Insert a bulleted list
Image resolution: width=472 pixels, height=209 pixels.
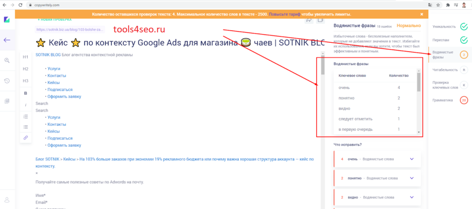coord(26,127)
